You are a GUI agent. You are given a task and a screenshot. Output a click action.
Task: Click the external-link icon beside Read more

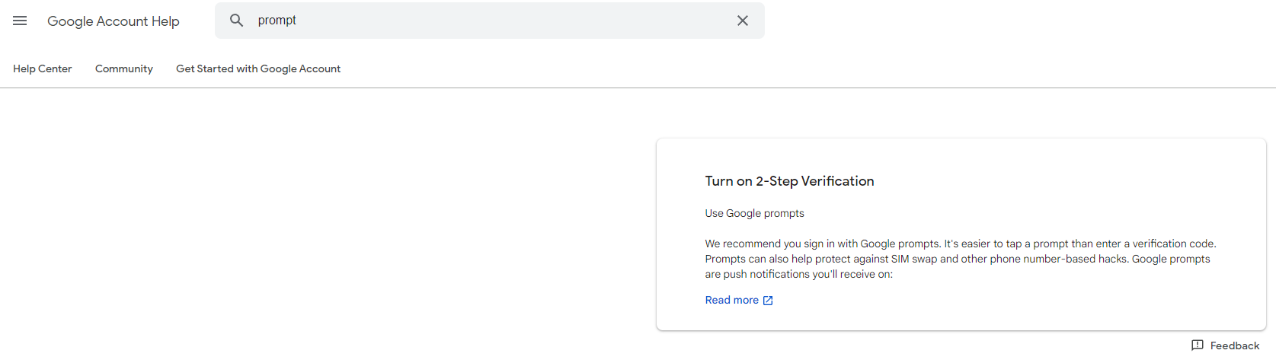tap(768, 301)
